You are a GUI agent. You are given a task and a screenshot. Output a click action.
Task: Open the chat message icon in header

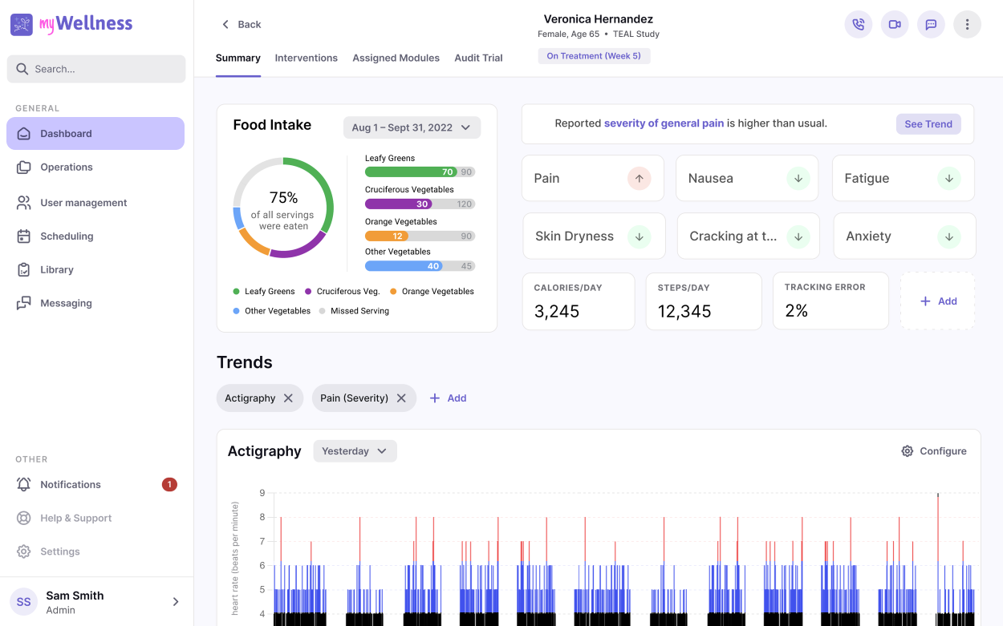[x=931, y=24]
